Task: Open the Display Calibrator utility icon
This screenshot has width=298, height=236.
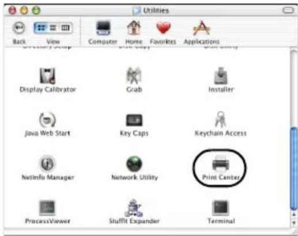Action: click(x=47, y=75)
